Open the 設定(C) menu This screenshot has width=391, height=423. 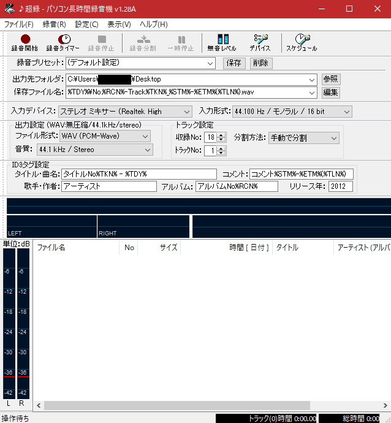pyautogui.click(x=86, y=25)
